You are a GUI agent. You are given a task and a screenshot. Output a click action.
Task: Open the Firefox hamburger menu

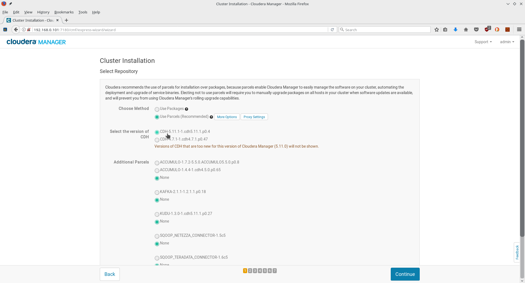[519, 30]
